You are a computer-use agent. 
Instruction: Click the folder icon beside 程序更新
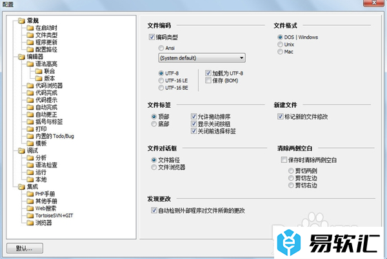coord(30,42)
